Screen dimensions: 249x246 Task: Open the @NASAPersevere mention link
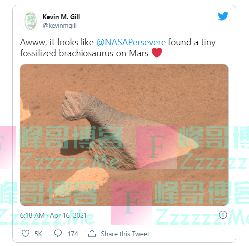(x=131, y=42)
